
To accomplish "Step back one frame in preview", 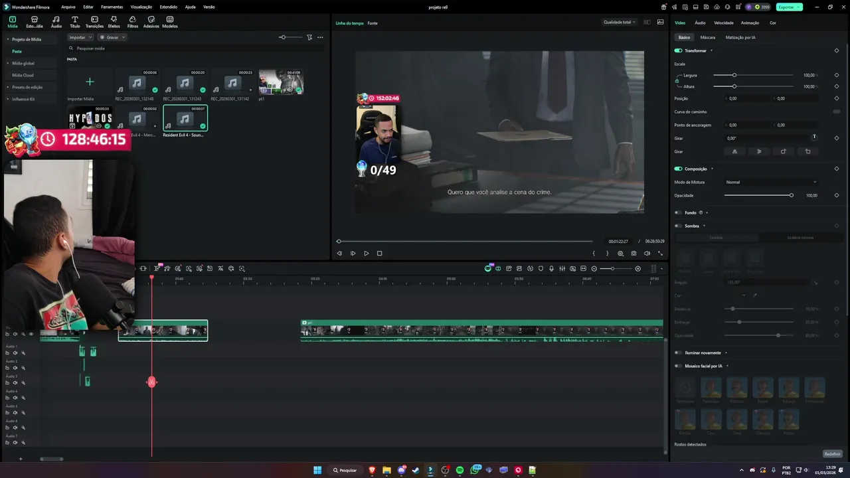I will pyautogui.click(x=339, y=253).
